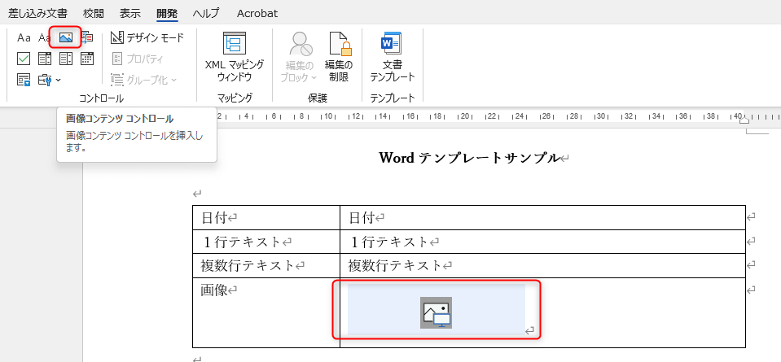Click the right-column 日付 cell

(543, 218)
